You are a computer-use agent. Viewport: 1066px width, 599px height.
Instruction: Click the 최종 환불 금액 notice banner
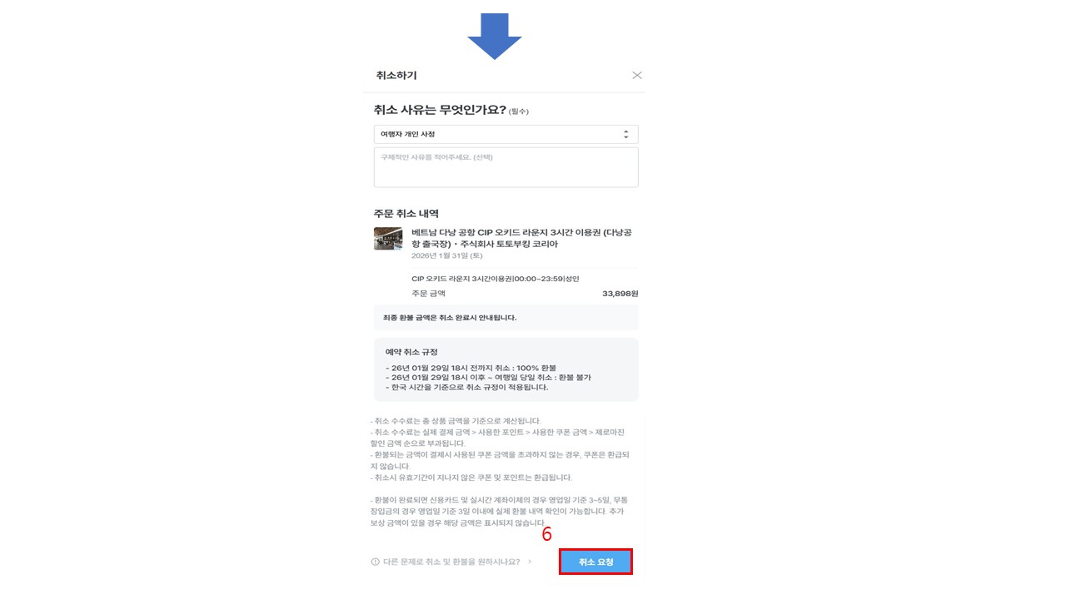pyautogui.click(x=506, y=317)
